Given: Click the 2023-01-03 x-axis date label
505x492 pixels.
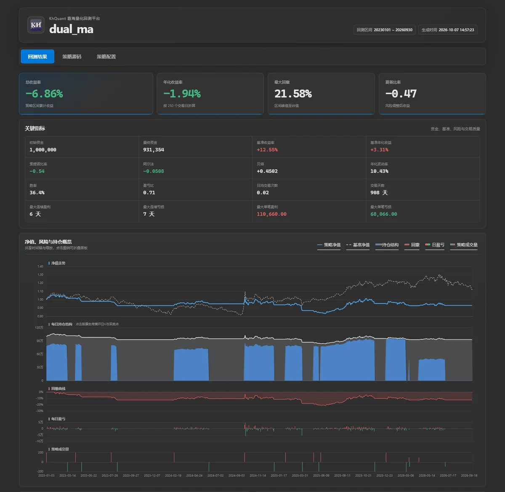Looking at the screenshot, I should pyautogui.click(x=46, y=476).
